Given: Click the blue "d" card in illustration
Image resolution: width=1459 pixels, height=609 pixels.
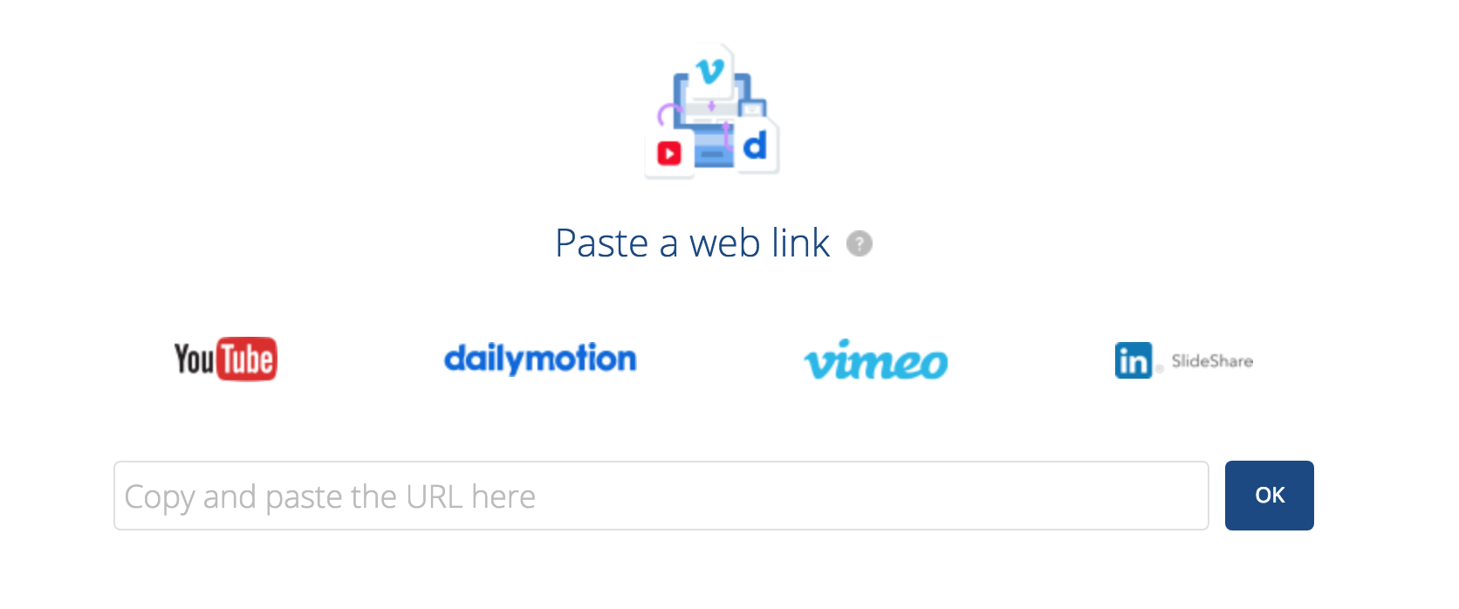Looking at the screenshot, I should (x=756, y=145).
